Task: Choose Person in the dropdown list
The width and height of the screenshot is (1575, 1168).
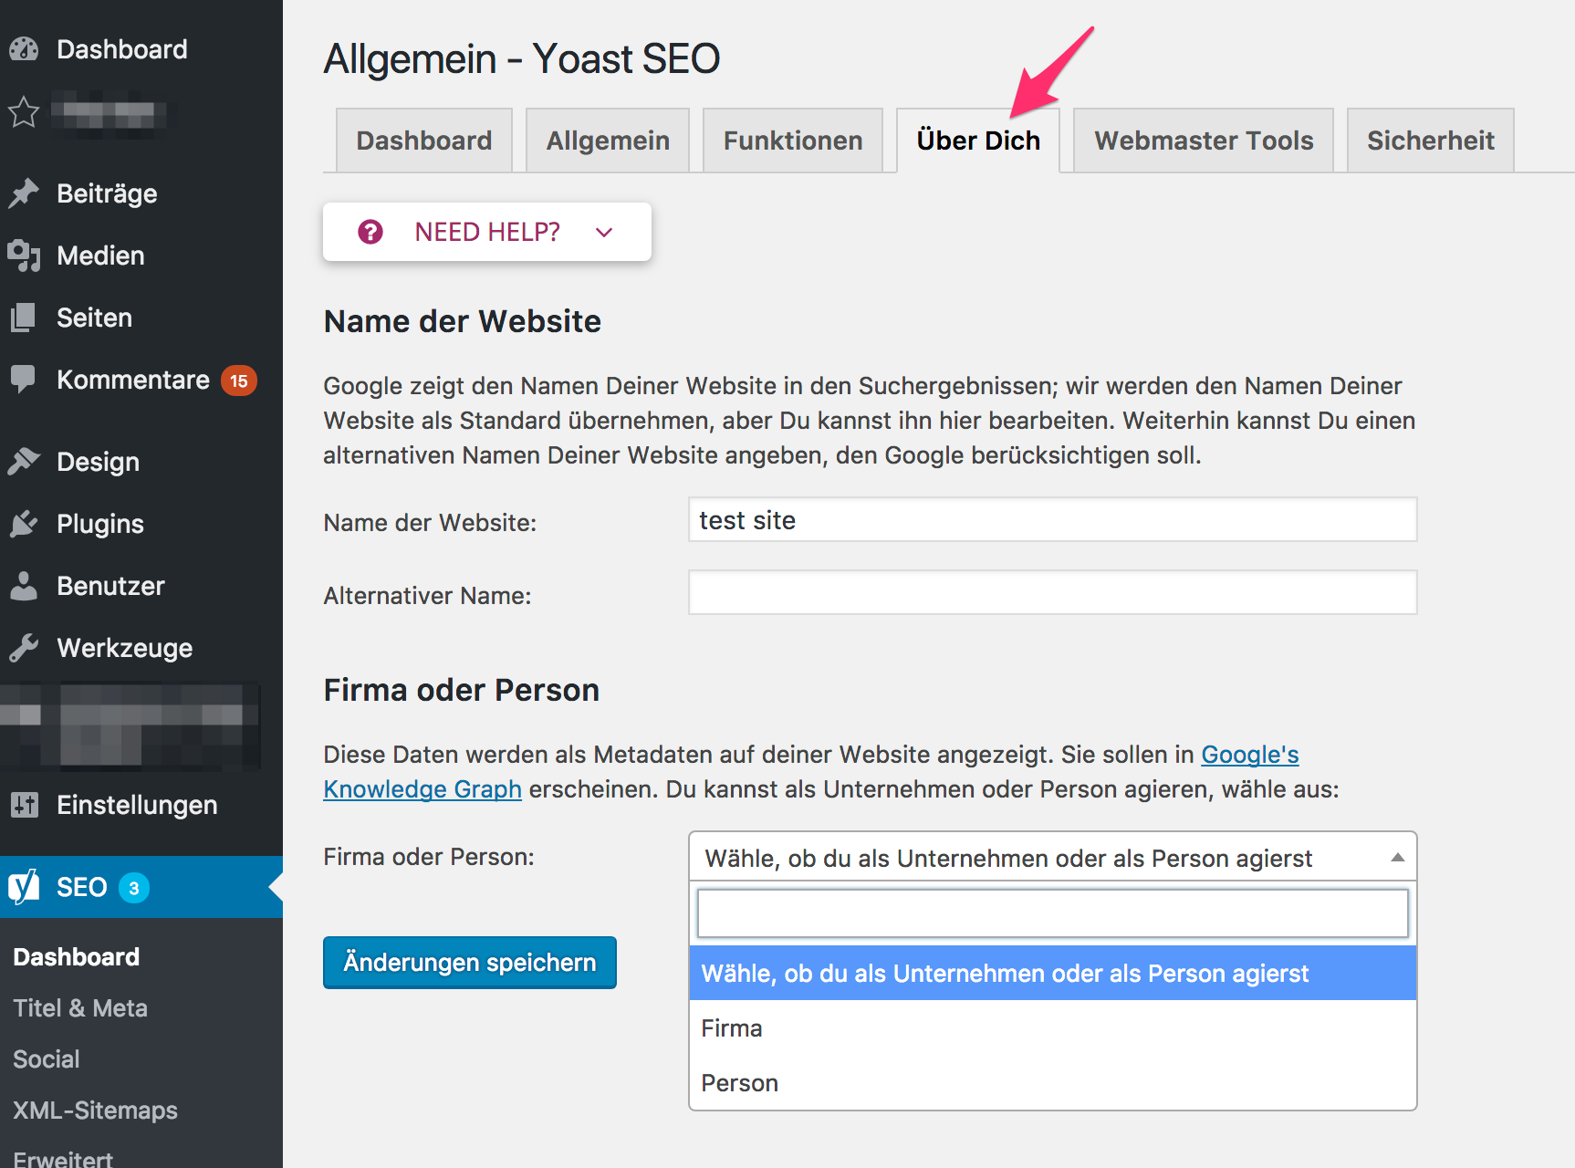Action: pos(739,1083)
